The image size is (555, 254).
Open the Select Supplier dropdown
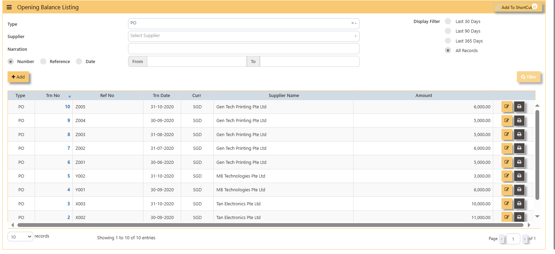pos(244,36)
